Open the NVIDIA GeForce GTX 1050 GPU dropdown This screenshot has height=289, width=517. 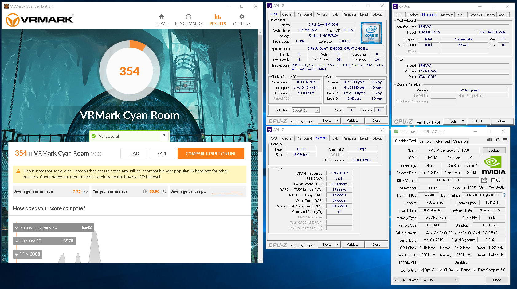tap(426, 280)
